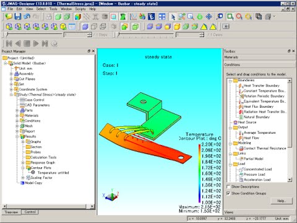Open the Tools menu
Image resolution: width=297 pixels, height=223 pixels.
53,9
